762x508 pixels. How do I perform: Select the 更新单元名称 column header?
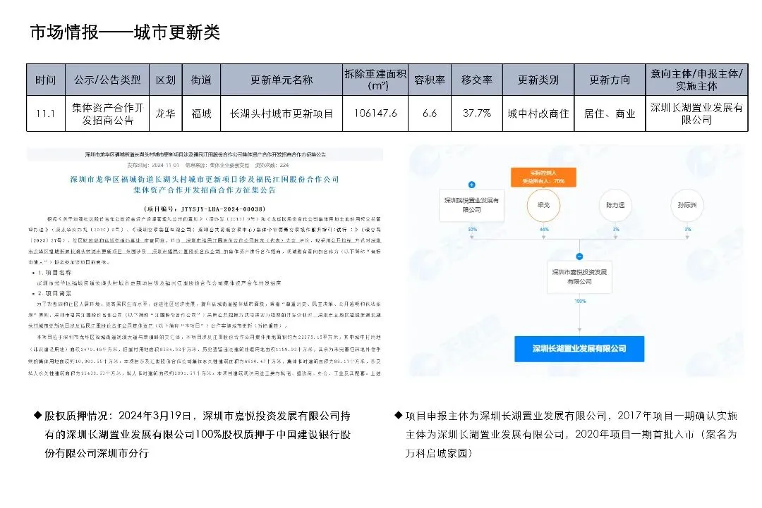pyautogui.click(x=282, y=80)
